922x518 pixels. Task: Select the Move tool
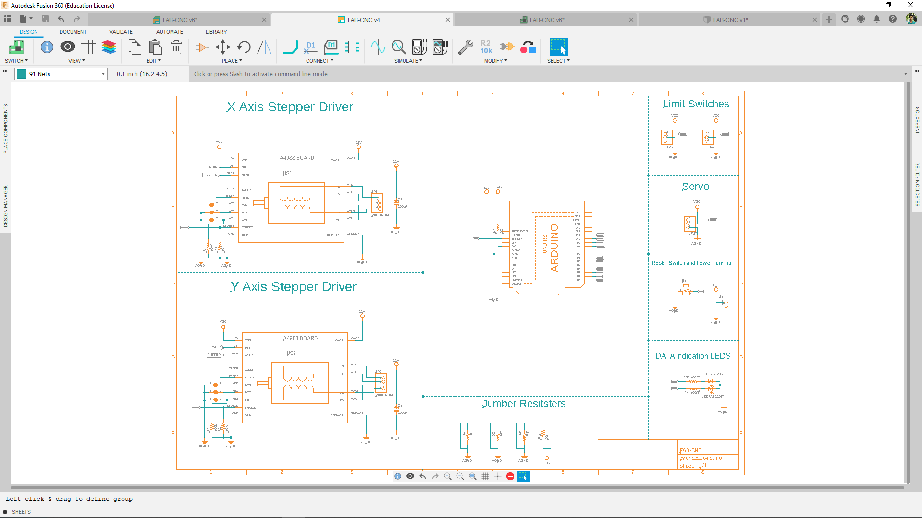[223, 47]
